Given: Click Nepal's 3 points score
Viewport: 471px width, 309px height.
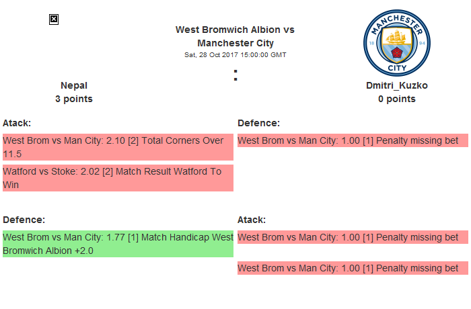Looking at the screenshot, I should coord(74,99).
